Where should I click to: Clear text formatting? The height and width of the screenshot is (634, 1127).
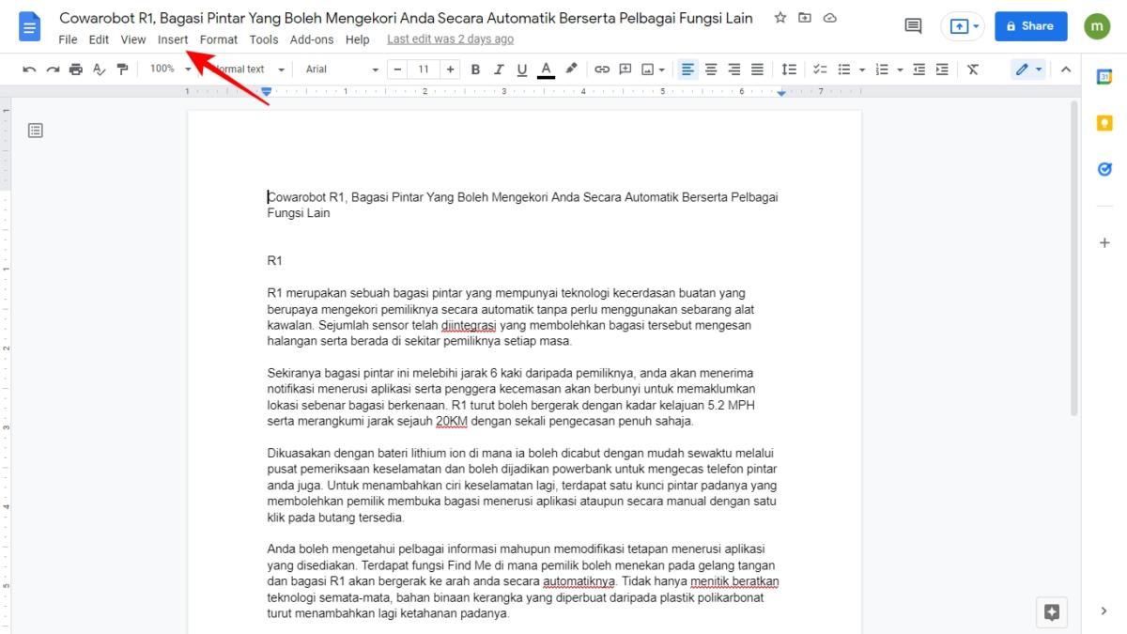pyautogui.click(x=973, y=70)
